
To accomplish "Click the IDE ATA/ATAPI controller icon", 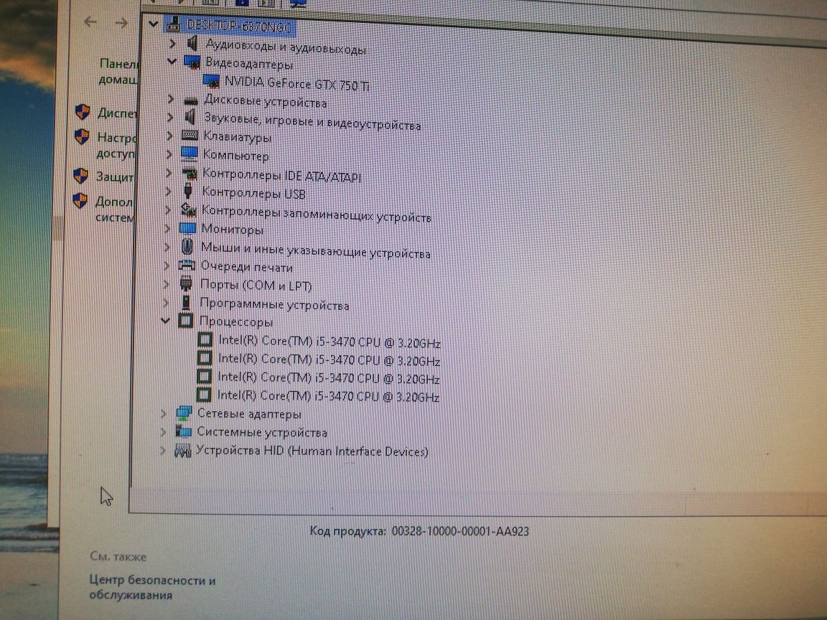I will tap(189, 173).
